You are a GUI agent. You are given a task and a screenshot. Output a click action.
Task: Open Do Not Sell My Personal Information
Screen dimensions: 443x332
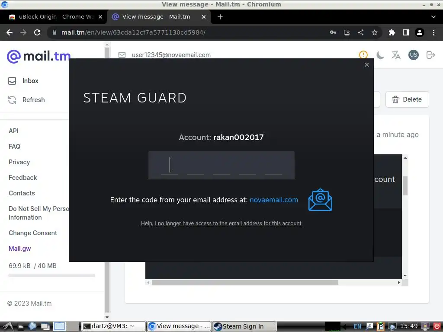coord(39,213)
